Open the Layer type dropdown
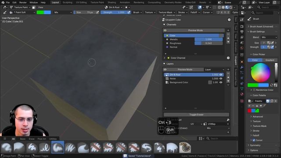 click(x=214, y=69)
